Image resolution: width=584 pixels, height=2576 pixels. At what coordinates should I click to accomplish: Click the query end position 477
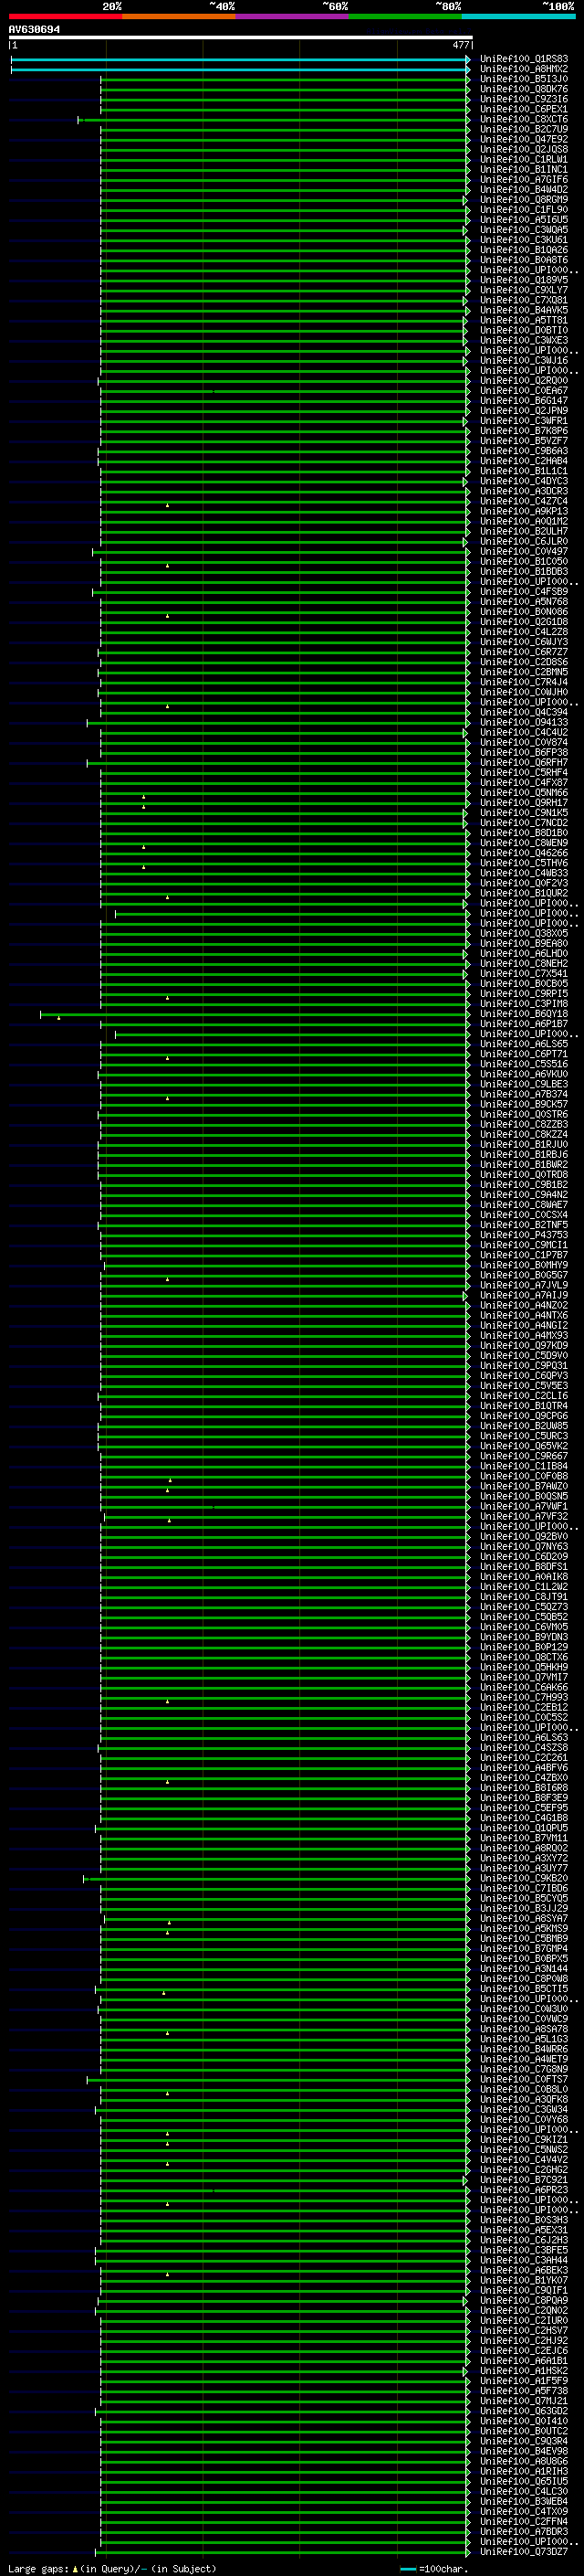point(460,45)
